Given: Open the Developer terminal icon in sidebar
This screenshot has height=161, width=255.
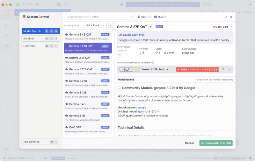Looking at the screenshot, I should point(6,25).
